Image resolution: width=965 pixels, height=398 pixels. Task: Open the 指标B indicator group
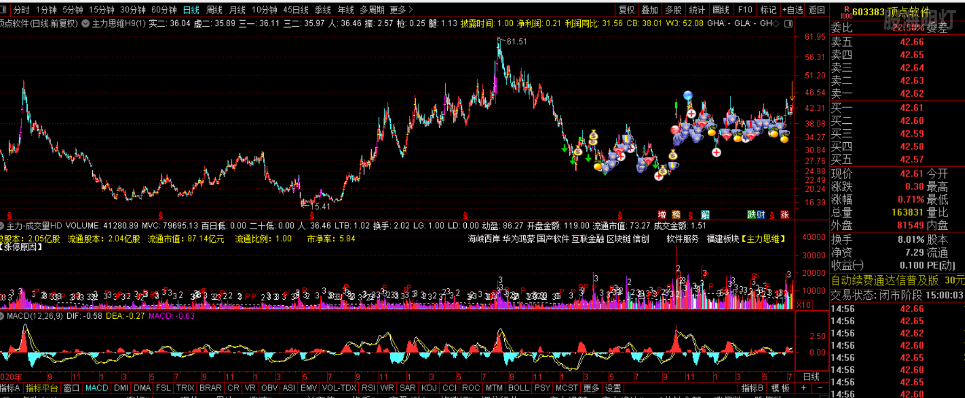click(752, 388)
